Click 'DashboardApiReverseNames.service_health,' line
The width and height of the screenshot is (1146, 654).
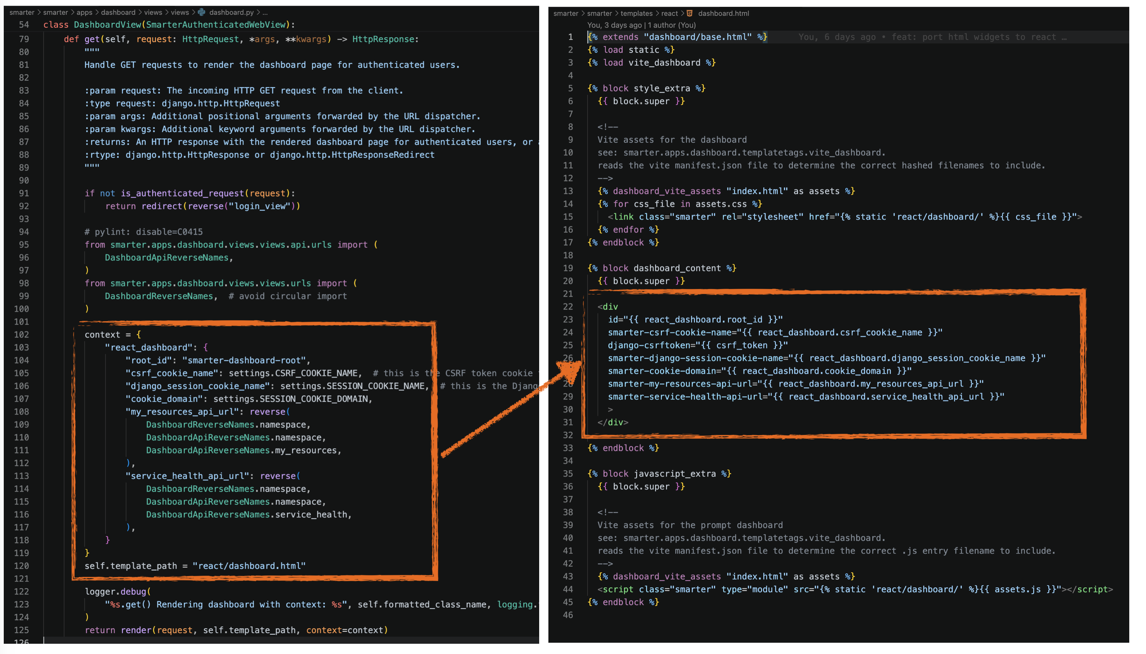(249, 515)
